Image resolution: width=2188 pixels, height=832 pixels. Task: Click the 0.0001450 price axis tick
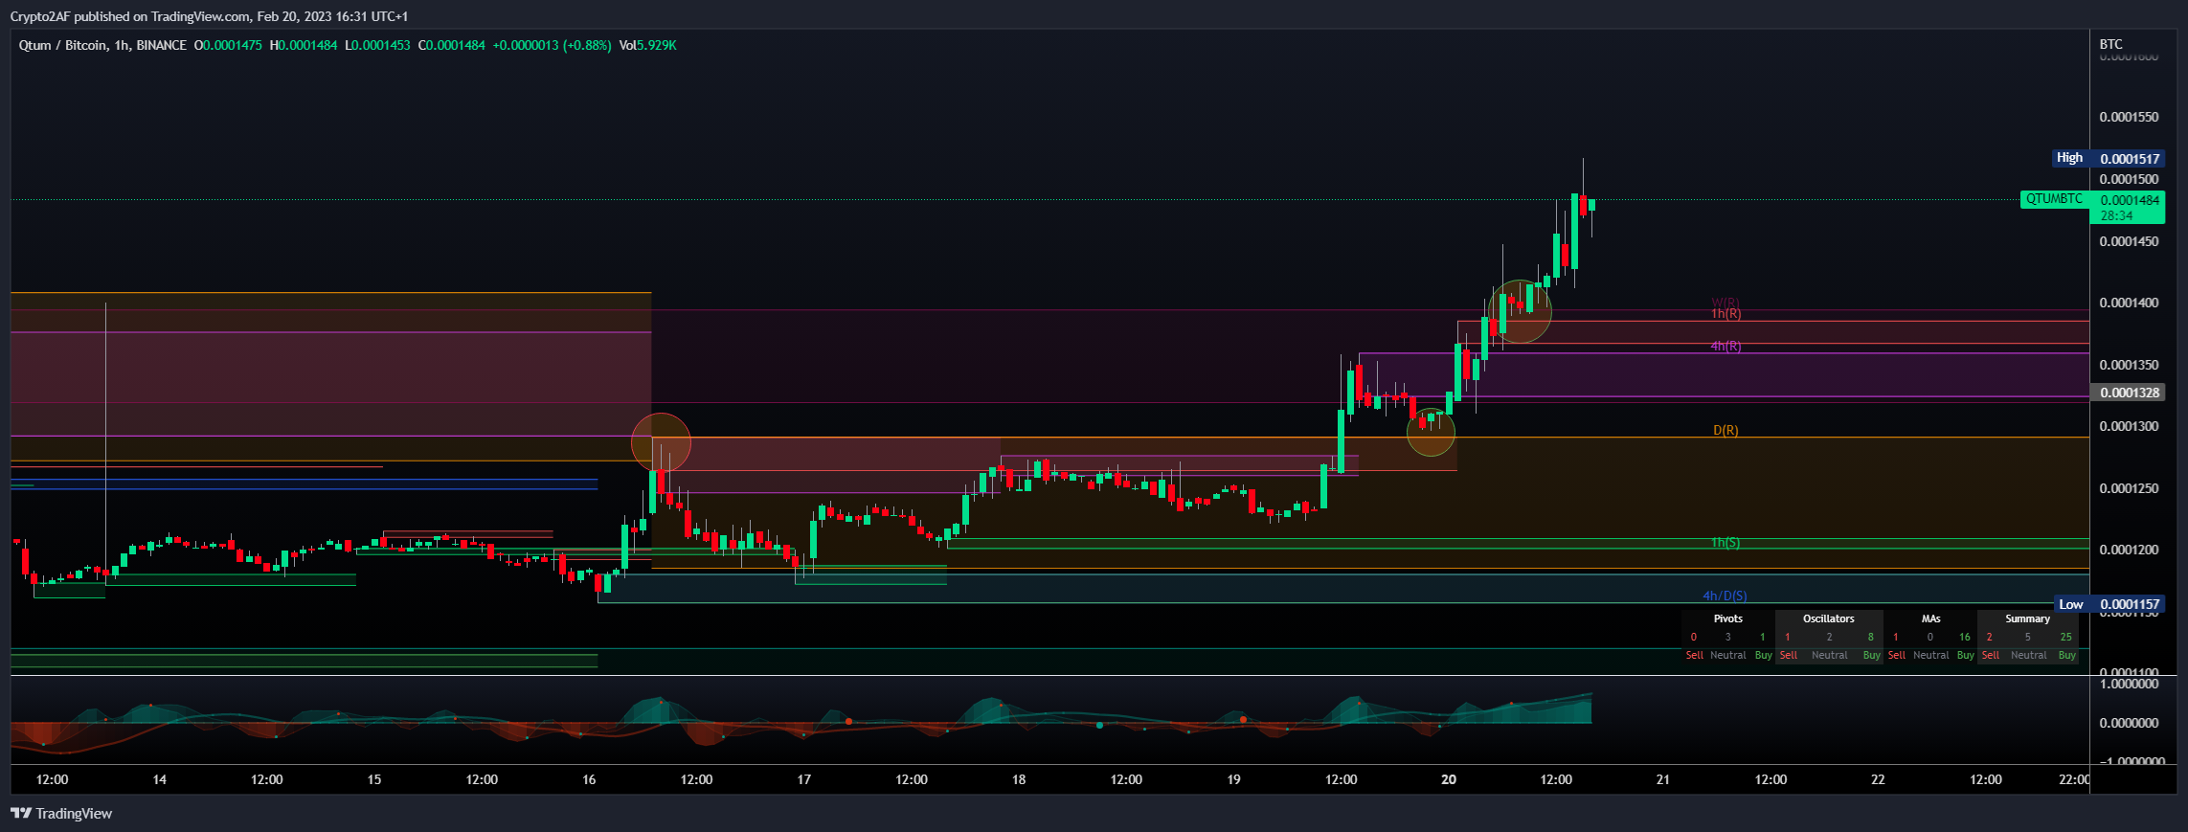2129,241
